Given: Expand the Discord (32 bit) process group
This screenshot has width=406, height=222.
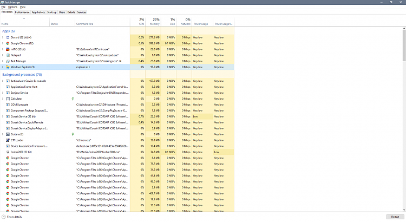Looking at the screenshot, I should click(x=3, y=37).
